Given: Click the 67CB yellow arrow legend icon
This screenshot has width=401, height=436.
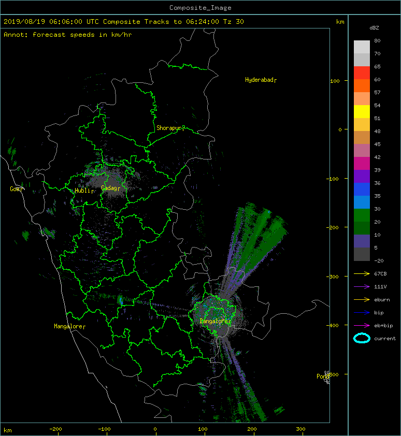Looking at the screenshot, I should (x=362, y=274).
